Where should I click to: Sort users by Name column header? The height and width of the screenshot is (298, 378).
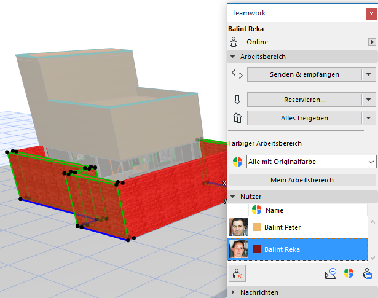(x=274, y=210)
